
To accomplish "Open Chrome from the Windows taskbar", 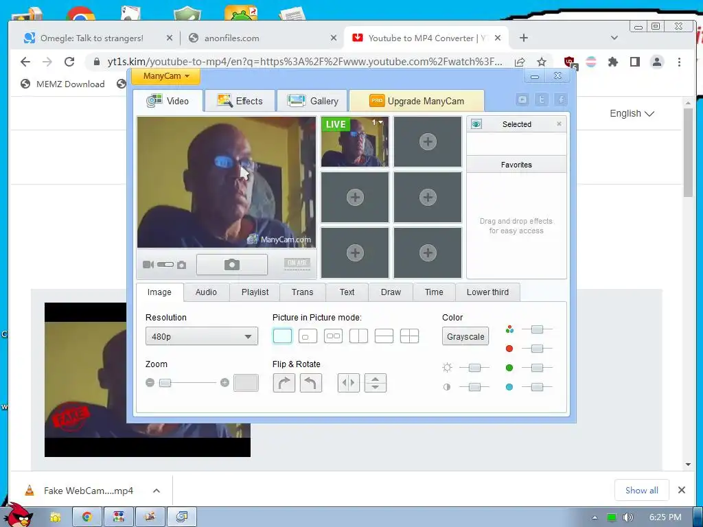I will point(87,517).
